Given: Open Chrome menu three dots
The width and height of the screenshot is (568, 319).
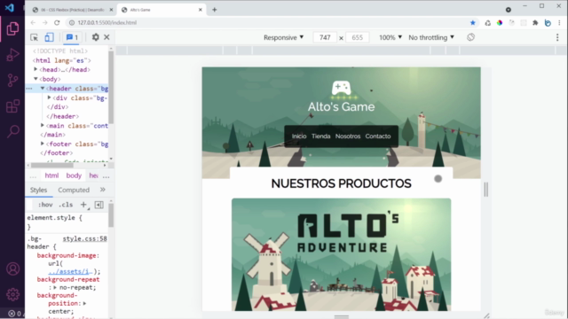Looking at the screenshot, I should point(559,23).
